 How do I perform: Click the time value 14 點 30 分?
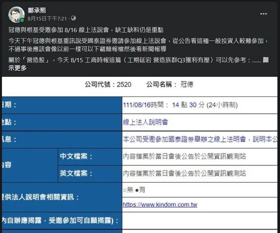tap(188, 105)
